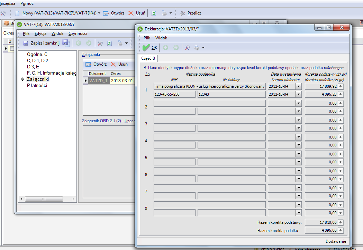The image size is (363, 250).
Task: Open Edycja menu in VAT-7 window
Action: coord(40,33)
